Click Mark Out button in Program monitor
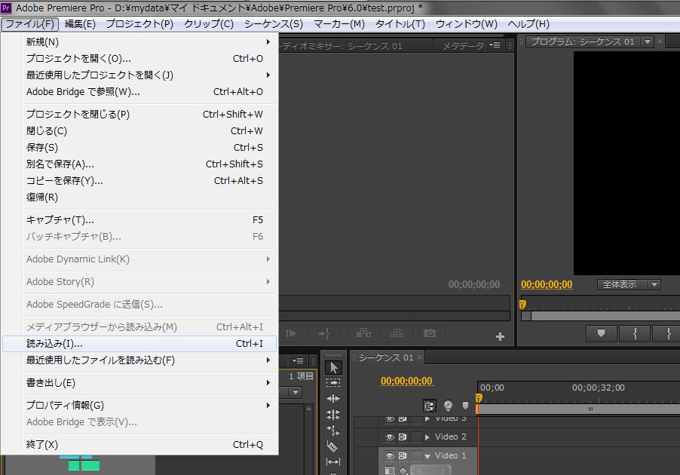Screen dimensions: 680x475 (668, 333)
